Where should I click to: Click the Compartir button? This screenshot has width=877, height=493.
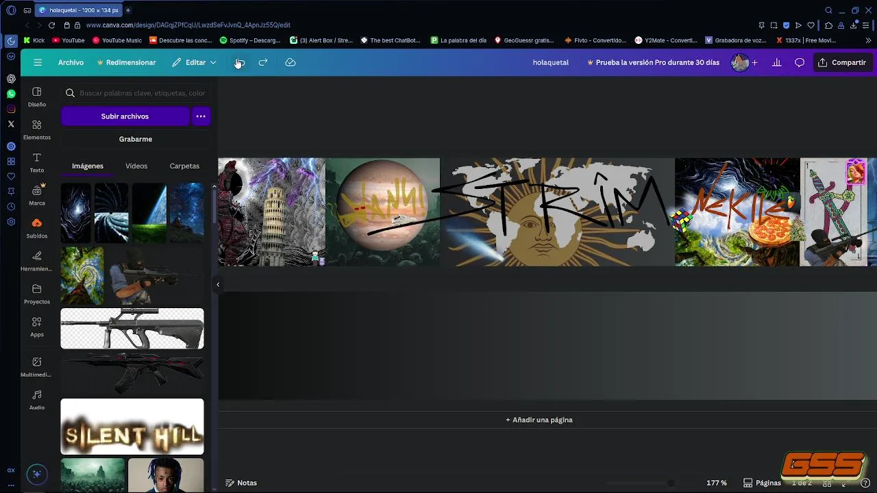point(842,62)
